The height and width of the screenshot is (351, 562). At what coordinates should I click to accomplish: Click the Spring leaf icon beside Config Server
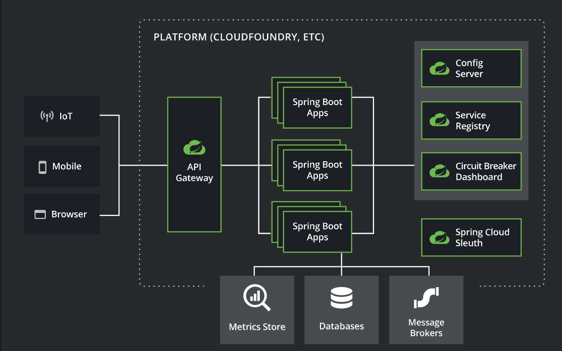pyautogui.click(x=439, y=68)
